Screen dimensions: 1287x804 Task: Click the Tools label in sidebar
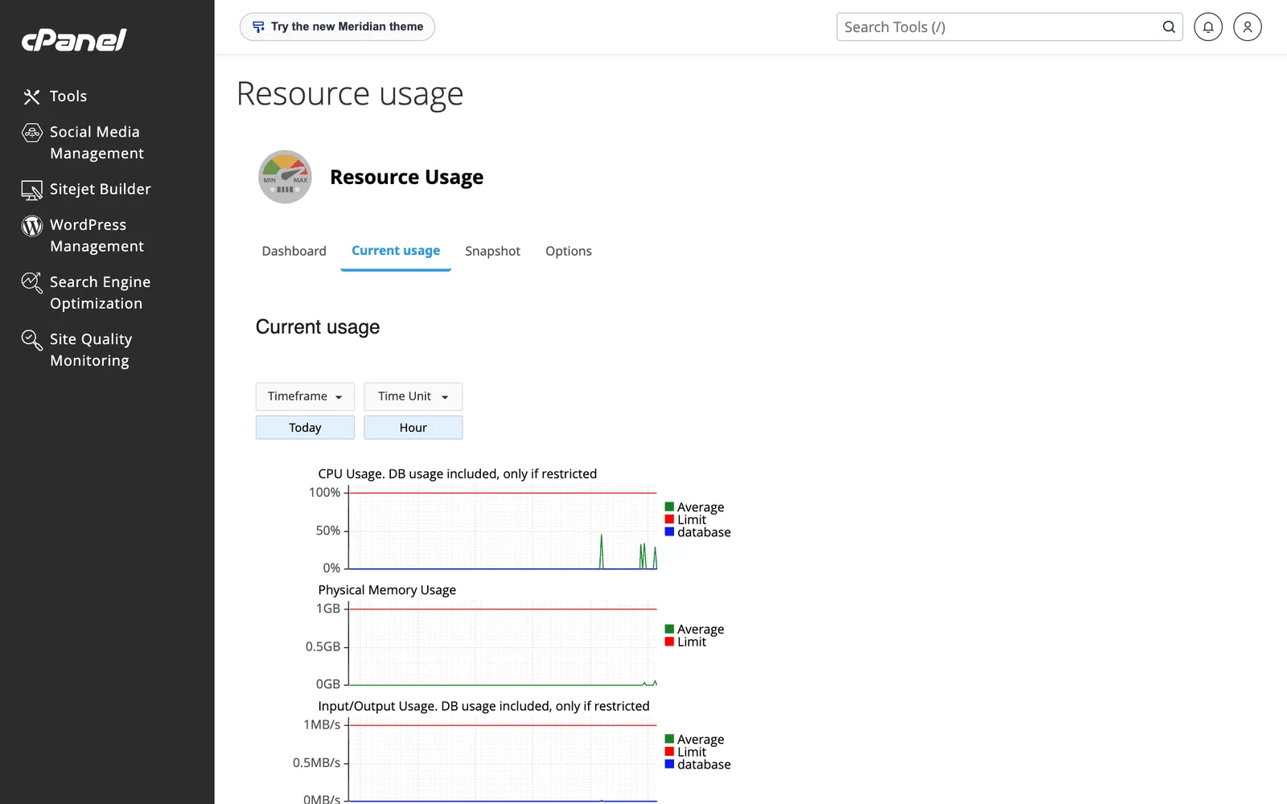click(68, 96)
